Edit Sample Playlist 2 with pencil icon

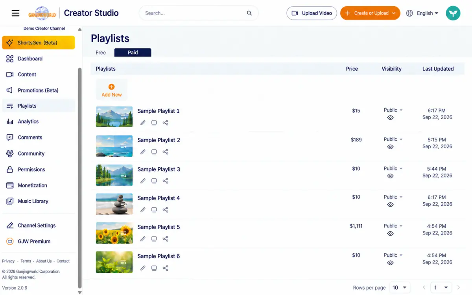[x=143, y=152]
